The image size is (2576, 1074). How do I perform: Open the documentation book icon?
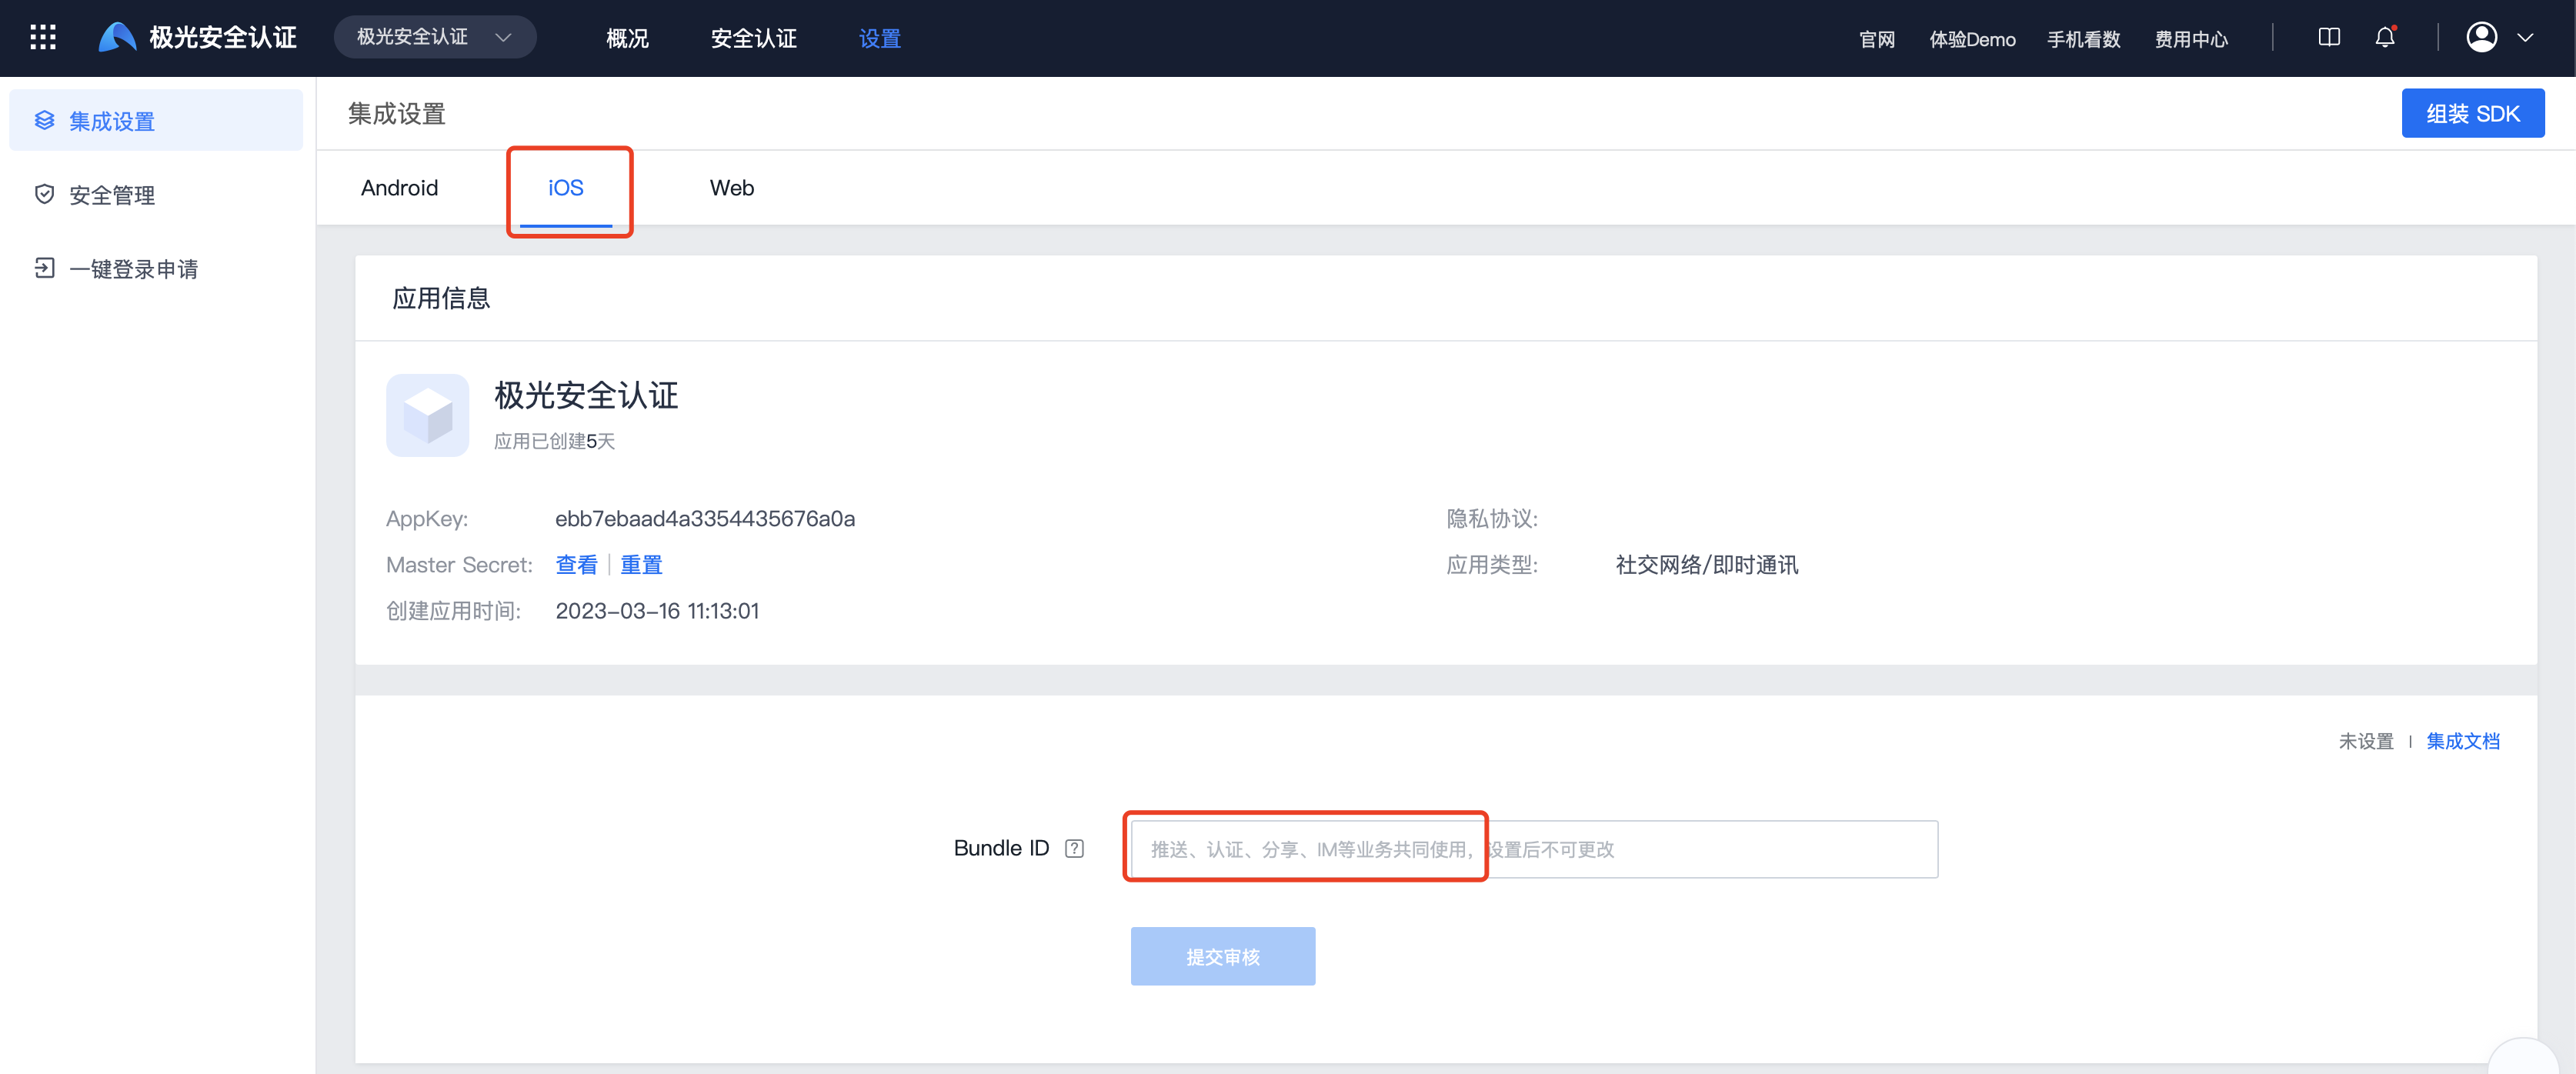[2328, 38]
